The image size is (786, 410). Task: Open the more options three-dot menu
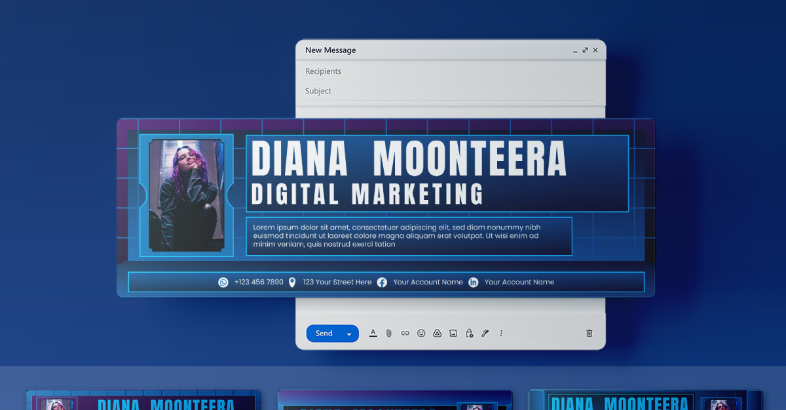pyautogui.click(x=500, y=333)
